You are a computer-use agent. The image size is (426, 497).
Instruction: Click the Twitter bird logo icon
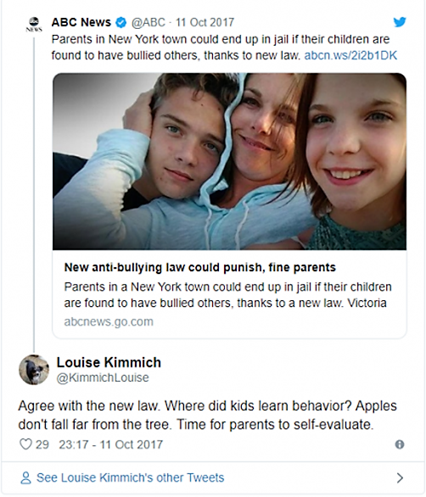[400, 22]
